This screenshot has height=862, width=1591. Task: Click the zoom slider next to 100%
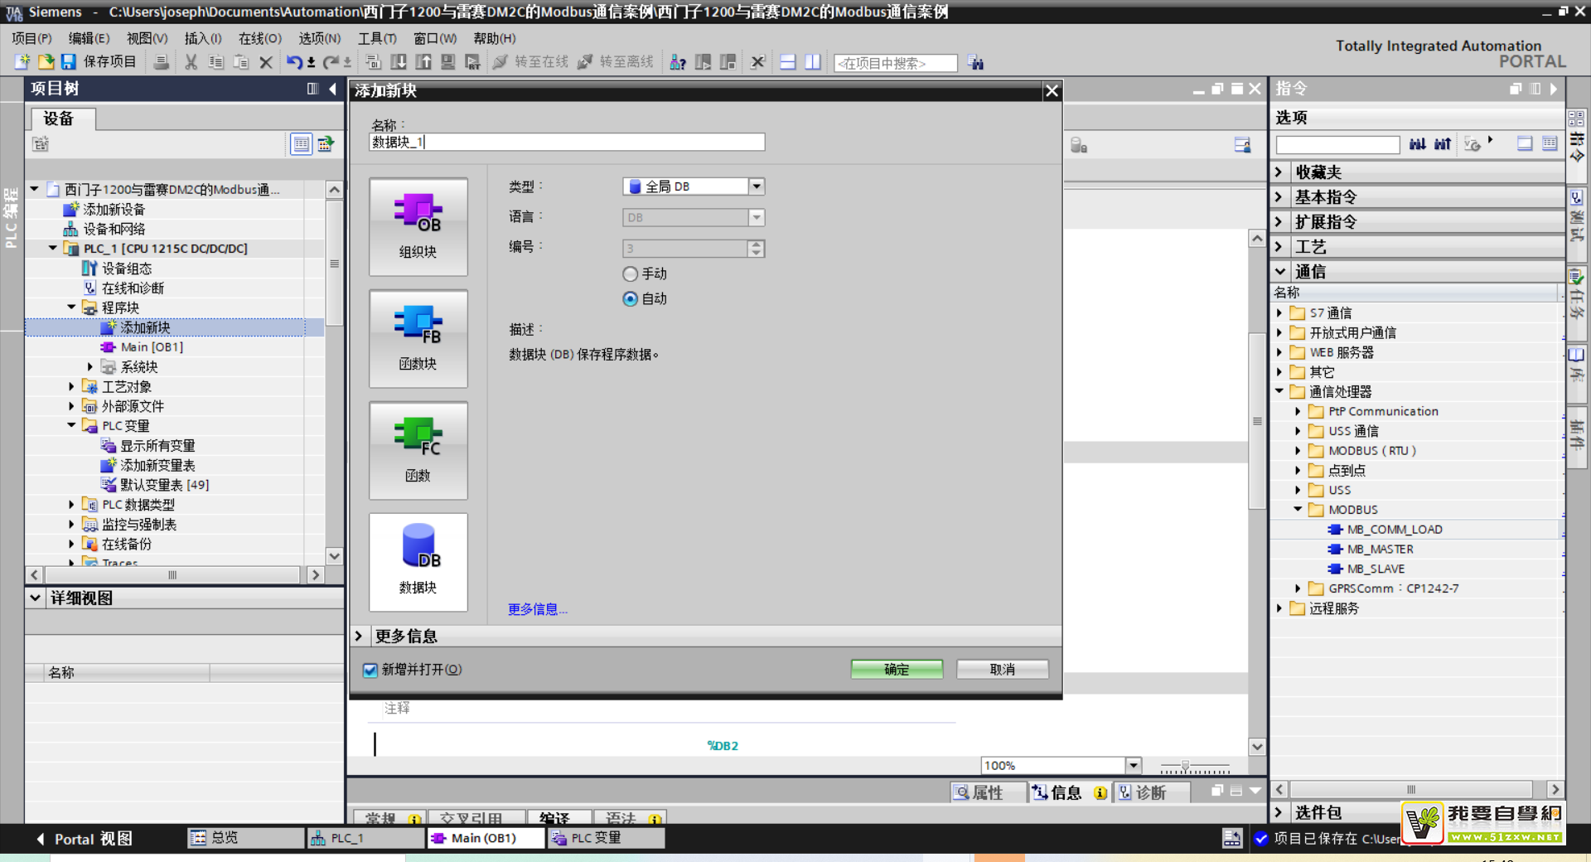pos(1186,767)
